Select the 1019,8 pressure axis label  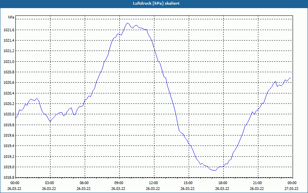pyautogui.click(x=9, y=125)
